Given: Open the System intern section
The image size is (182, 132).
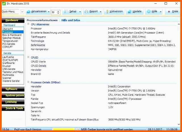Looking at the screenshot, I should click(x=13, y=96).
